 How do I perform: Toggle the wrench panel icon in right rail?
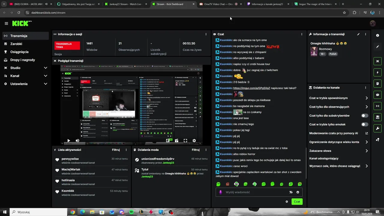point(377,128)
